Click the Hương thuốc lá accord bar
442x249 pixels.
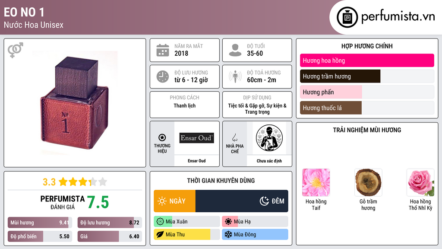pos(367,108)
